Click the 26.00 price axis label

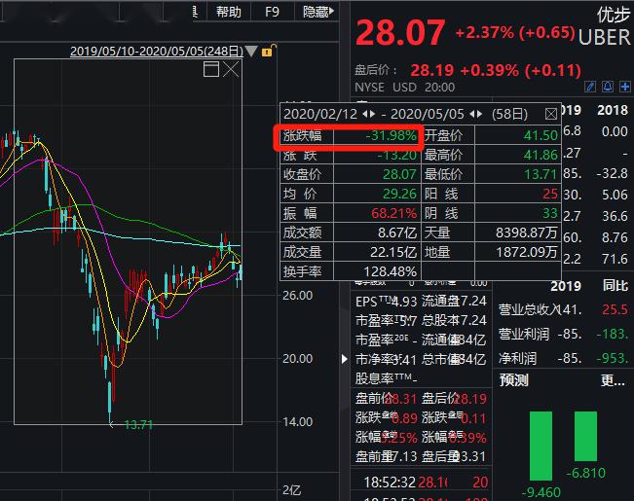pos(298,296)
